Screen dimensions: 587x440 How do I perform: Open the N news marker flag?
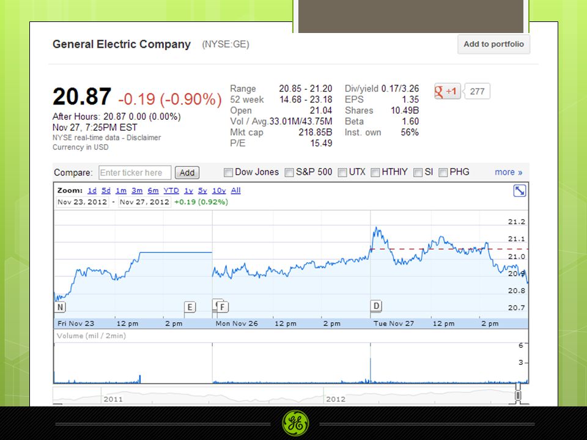[x=60, y=307]
